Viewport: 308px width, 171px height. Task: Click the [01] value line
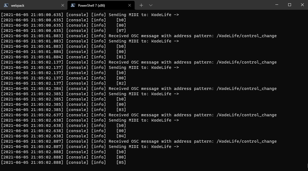coord(64,57)
